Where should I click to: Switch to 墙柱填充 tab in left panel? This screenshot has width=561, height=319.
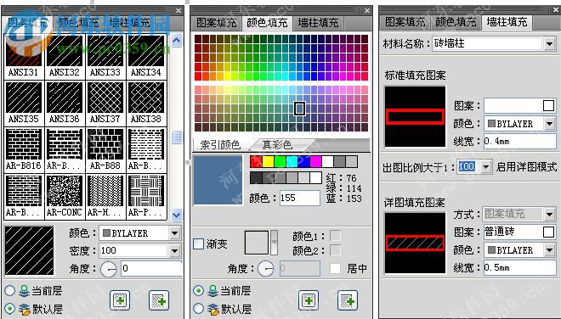tap(129, 23)
